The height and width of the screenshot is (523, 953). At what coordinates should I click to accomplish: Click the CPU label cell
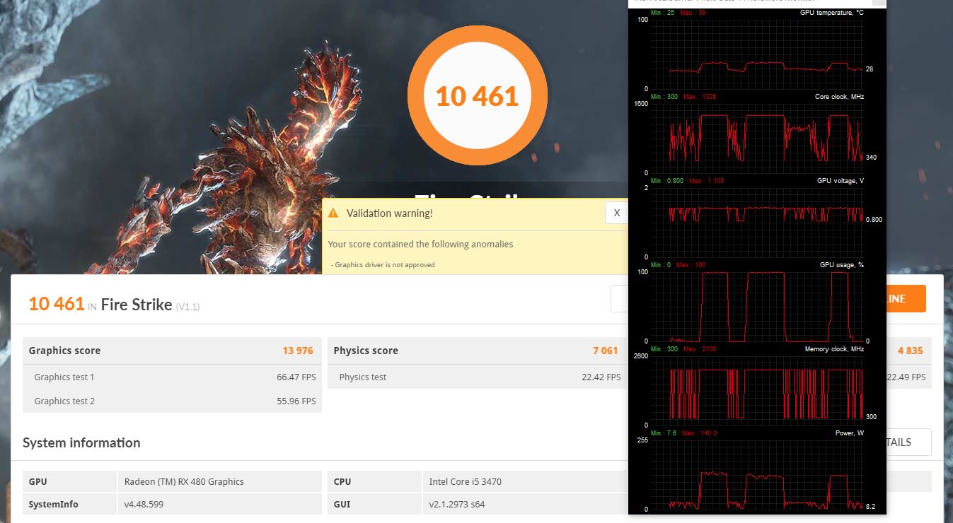tap(374, 481)
